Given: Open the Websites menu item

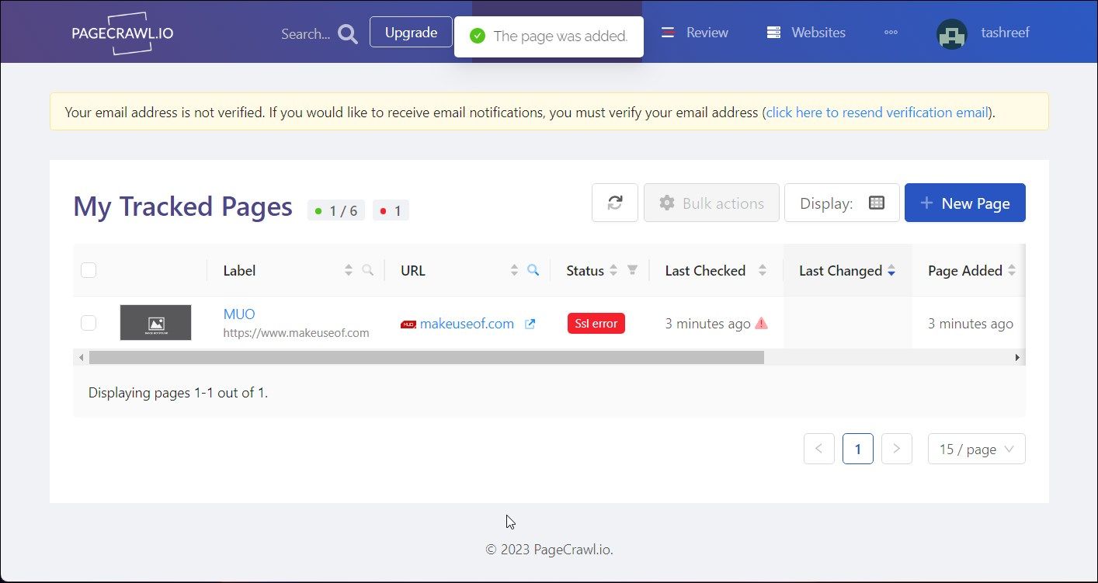Looking at the screenshot, I should [x=806, y=33].
